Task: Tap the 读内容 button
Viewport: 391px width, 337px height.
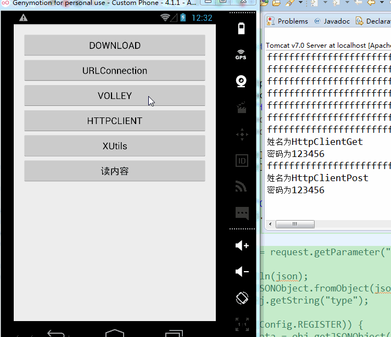Action: click(115, 171)
